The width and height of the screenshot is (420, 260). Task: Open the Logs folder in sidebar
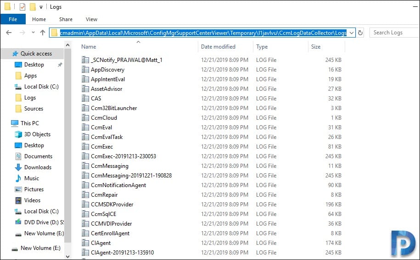(x=30, y=98)
